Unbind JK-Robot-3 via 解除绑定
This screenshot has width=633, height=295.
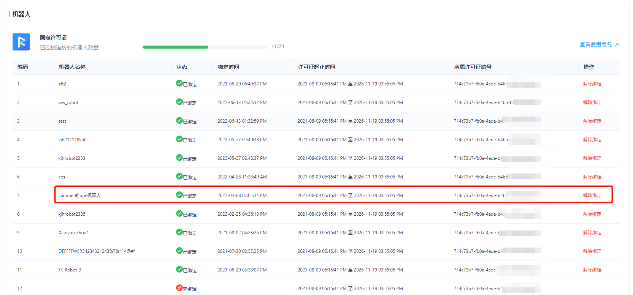tap(592, 270)
